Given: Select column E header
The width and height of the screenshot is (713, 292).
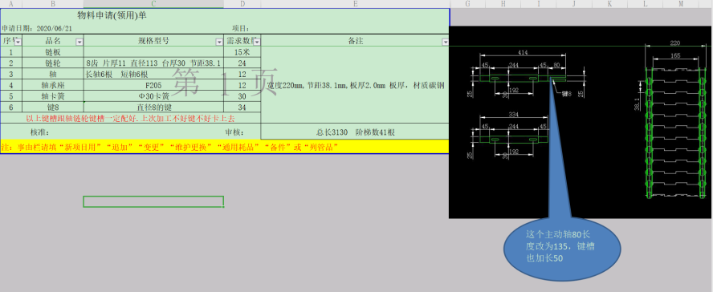Looking at the screenshot, I should point(355,4).
